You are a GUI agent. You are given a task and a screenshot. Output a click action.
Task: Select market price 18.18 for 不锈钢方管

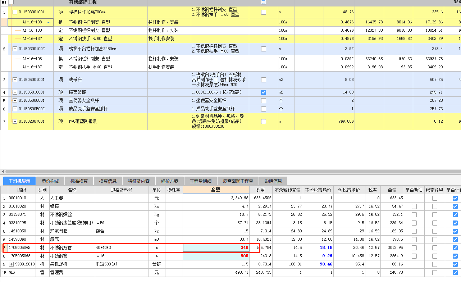pyautogui.click(x=318, y=248)
